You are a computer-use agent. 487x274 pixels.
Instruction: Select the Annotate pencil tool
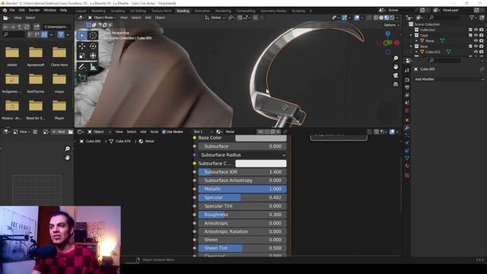pos(82,67)
